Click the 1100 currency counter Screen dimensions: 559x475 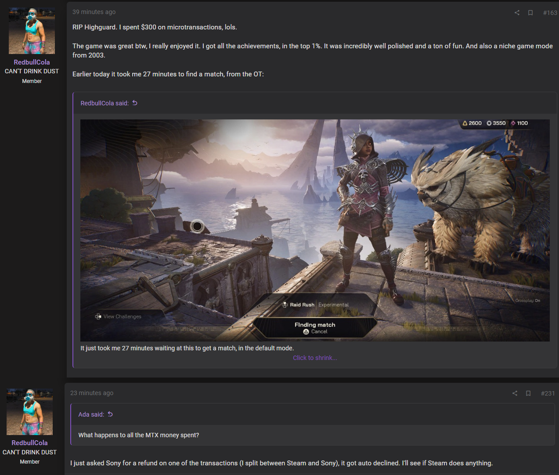(519, 123)
